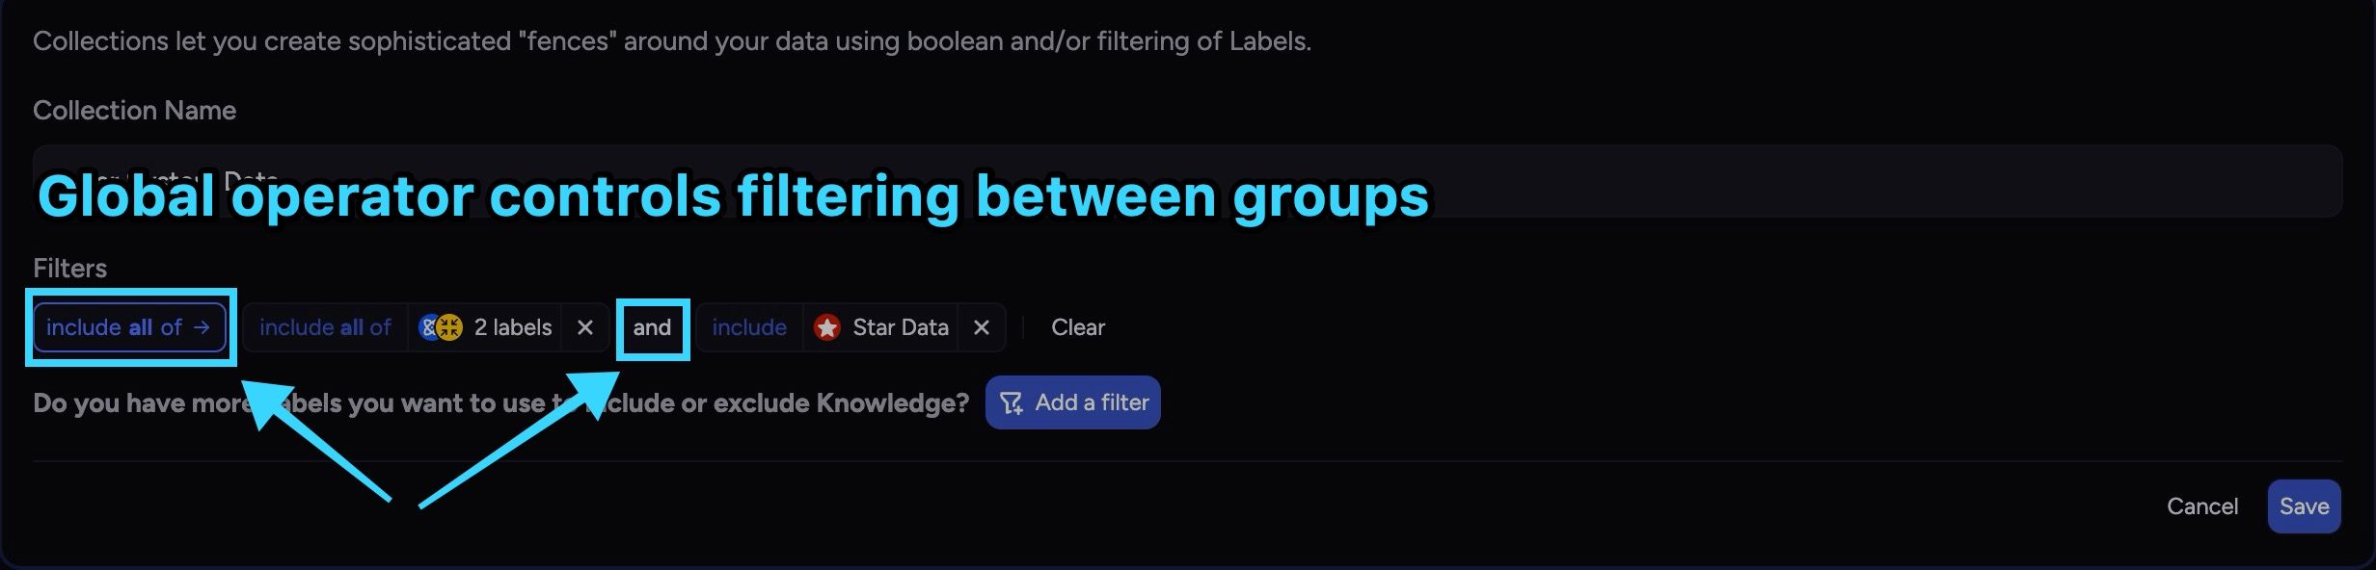This screenshot has height=570, width=2376.
Task: Open the "include" dropdown for Star Data
Action: pyautogui.click(x=749, y=327)
